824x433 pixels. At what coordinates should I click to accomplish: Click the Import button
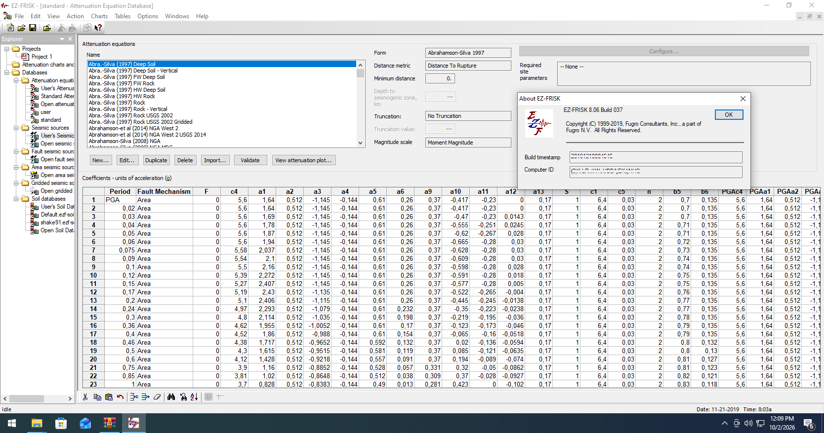click(215, 160)
